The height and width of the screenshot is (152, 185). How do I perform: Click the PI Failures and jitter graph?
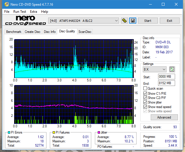74,104
